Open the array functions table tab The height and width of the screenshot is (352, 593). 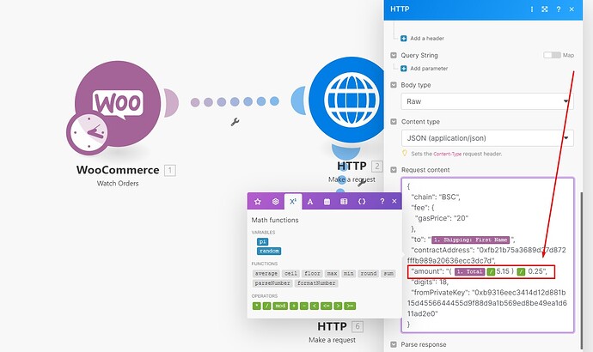coord(344,202)
